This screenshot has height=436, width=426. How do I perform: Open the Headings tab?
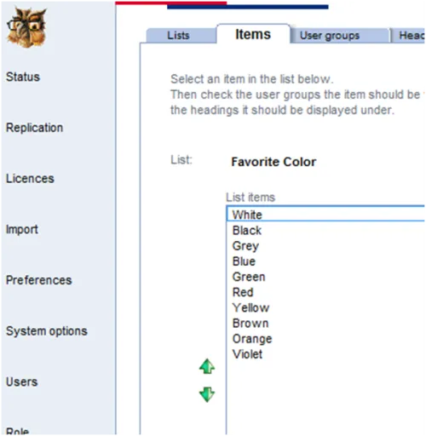click(408, 36)
